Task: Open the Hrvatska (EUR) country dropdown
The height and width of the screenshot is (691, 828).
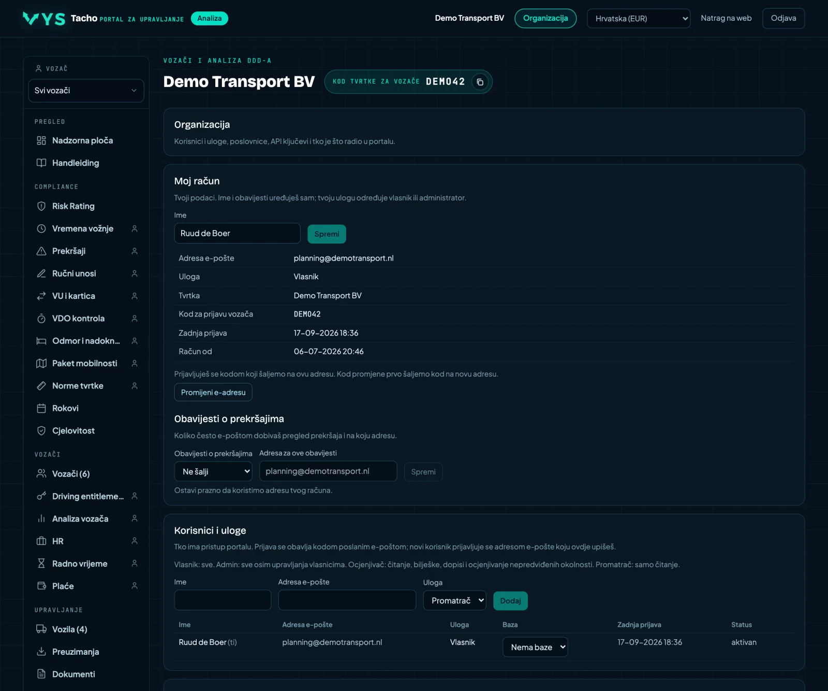Action: click(639, 19)
